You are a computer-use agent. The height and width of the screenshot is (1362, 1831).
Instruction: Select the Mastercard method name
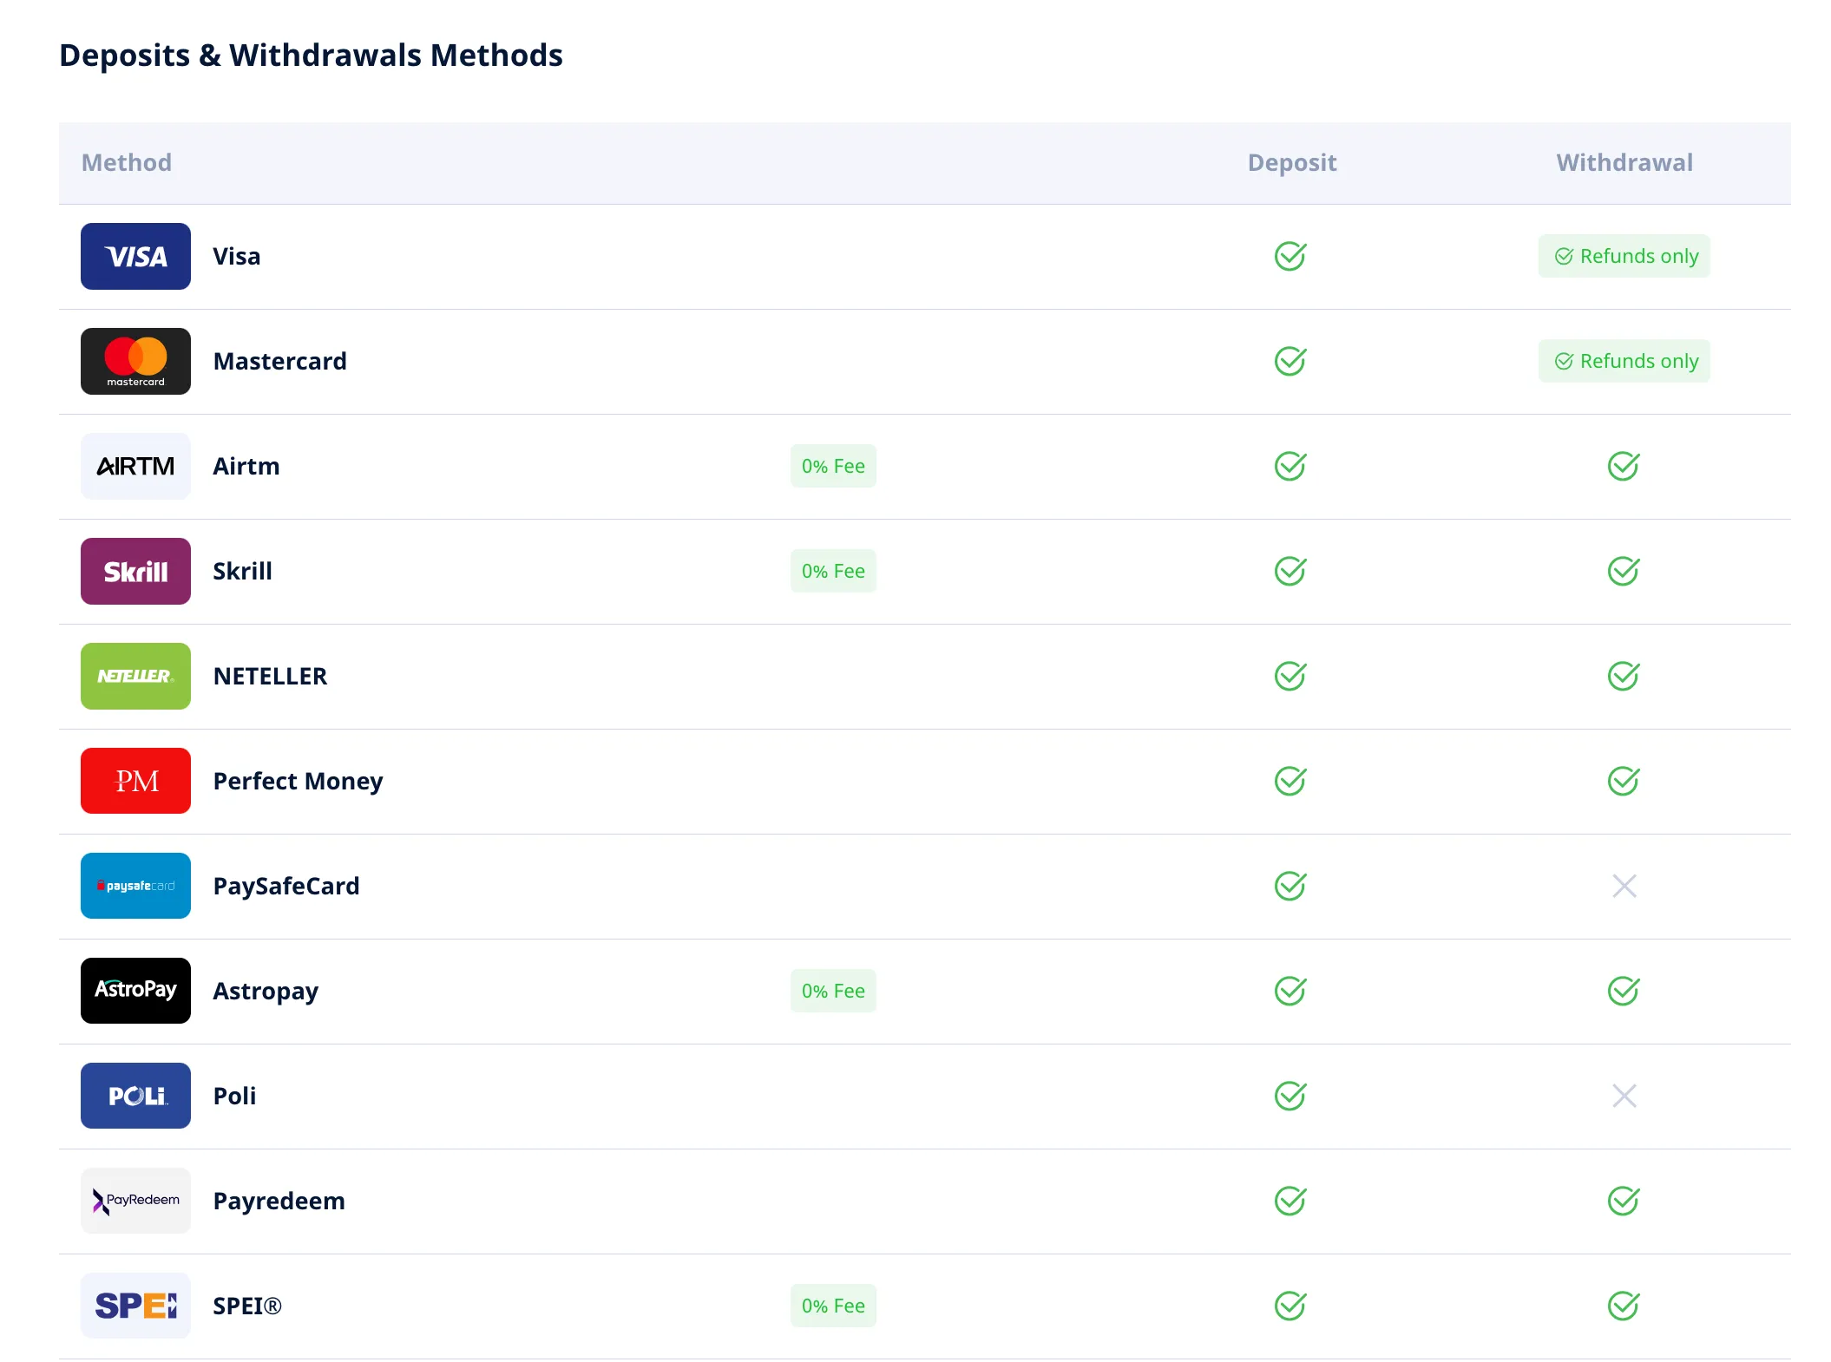point(279,361)
